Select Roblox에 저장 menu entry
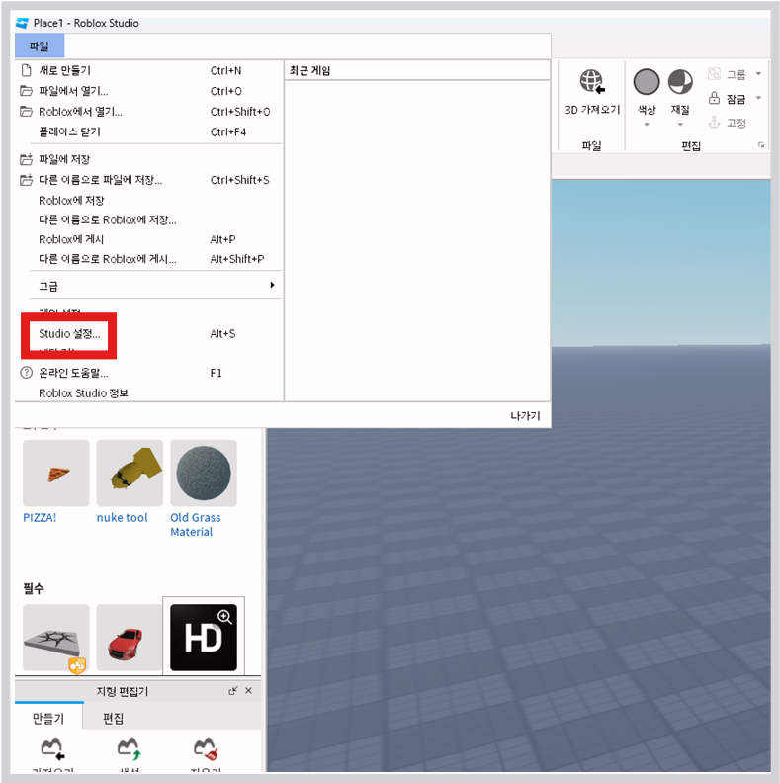Screen dimensions: 780x783 point(148,201)
